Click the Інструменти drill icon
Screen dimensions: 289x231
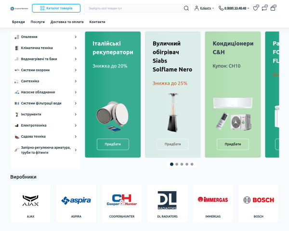tap(17, 115)
